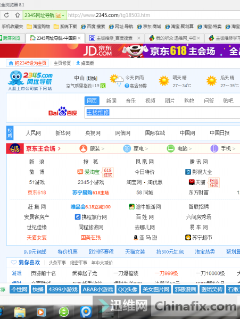The image size is (240, 319).
Task: Click the 个性网 button
Action: (x=19, y=289)
